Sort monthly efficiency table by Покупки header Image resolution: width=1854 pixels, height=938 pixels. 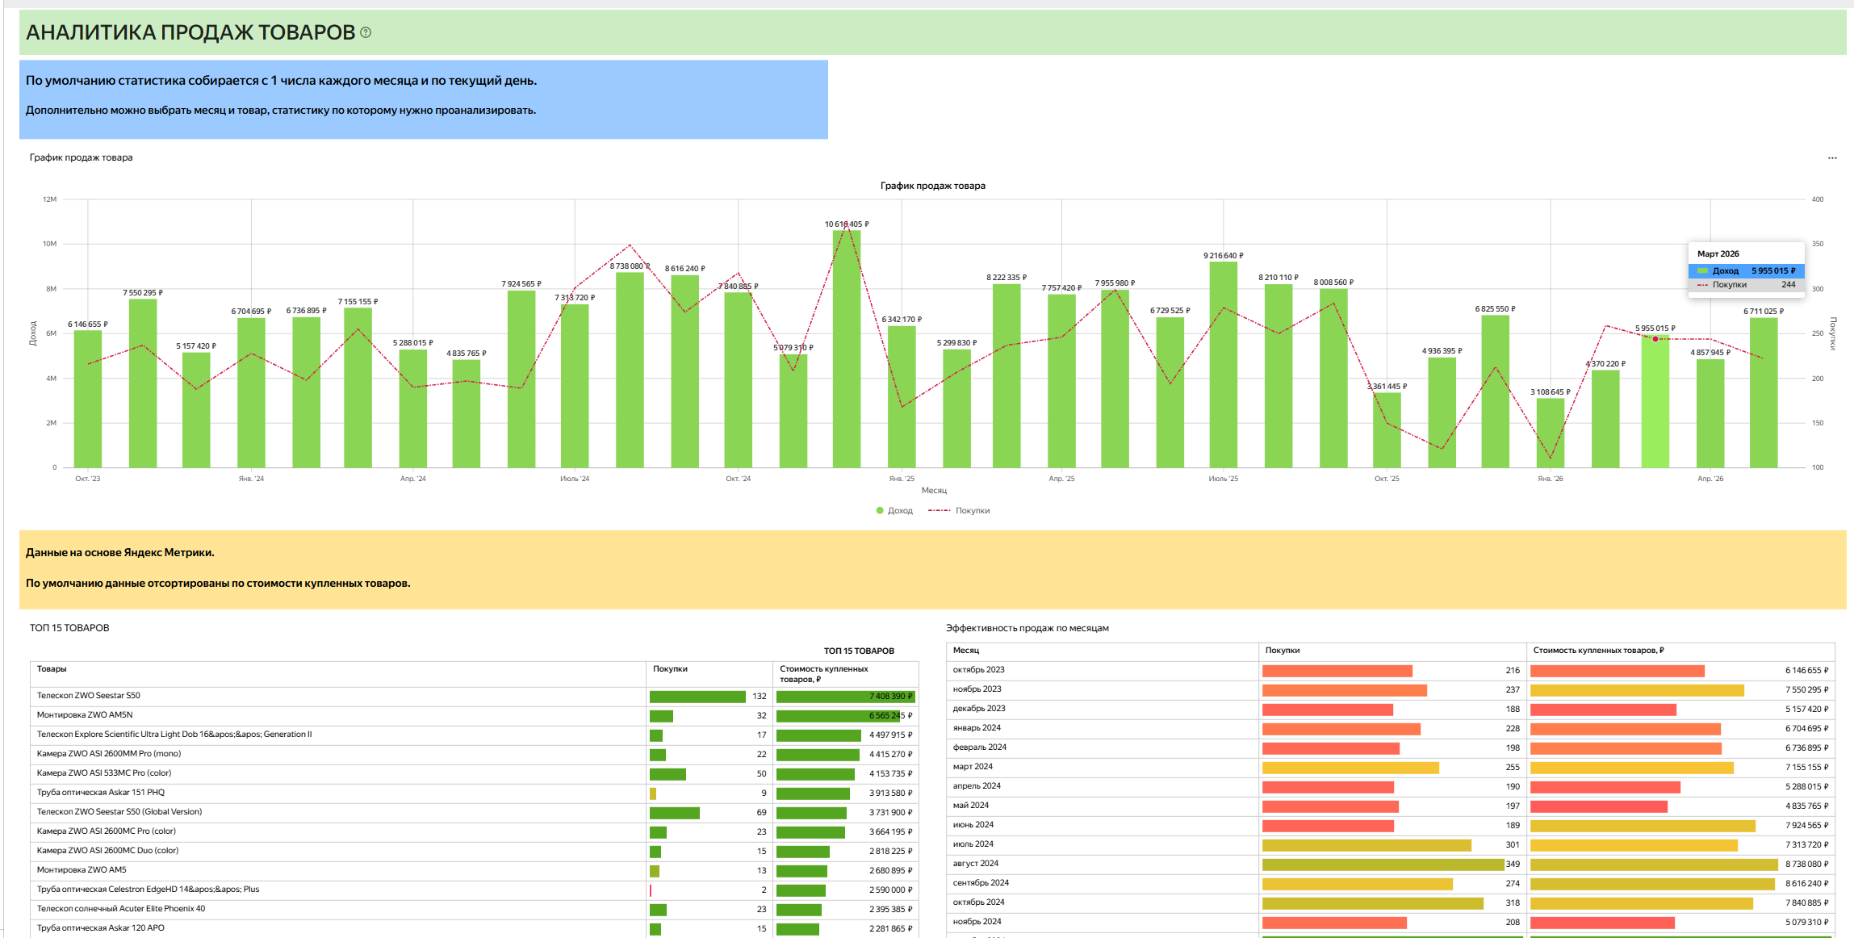1283,651
